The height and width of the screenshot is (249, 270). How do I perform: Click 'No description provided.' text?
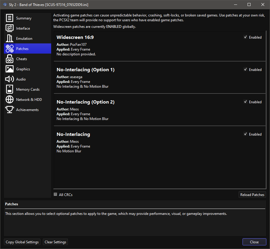click(x=76, y=54)
